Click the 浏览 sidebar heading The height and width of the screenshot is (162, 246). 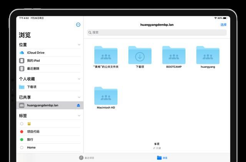coord(25,35)
